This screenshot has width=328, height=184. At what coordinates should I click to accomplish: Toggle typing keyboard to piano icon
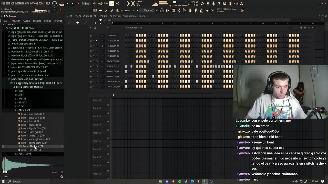pyautogui.click(x=95, y=10)
